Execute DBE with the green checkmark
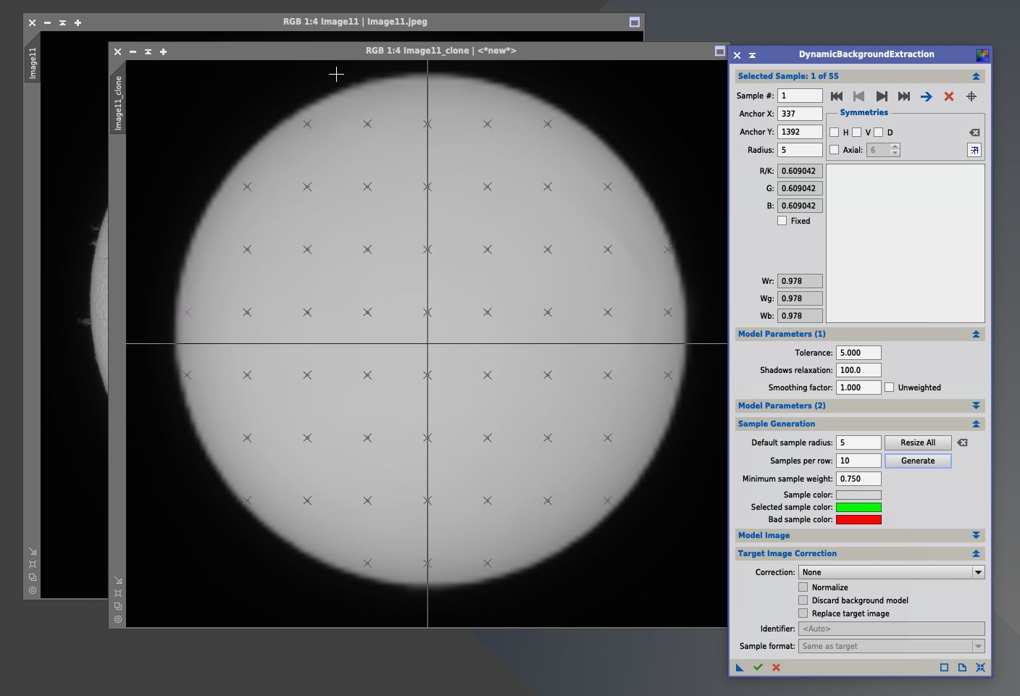The height and width of the screenshot is (696, 1020). pos(758,667)
